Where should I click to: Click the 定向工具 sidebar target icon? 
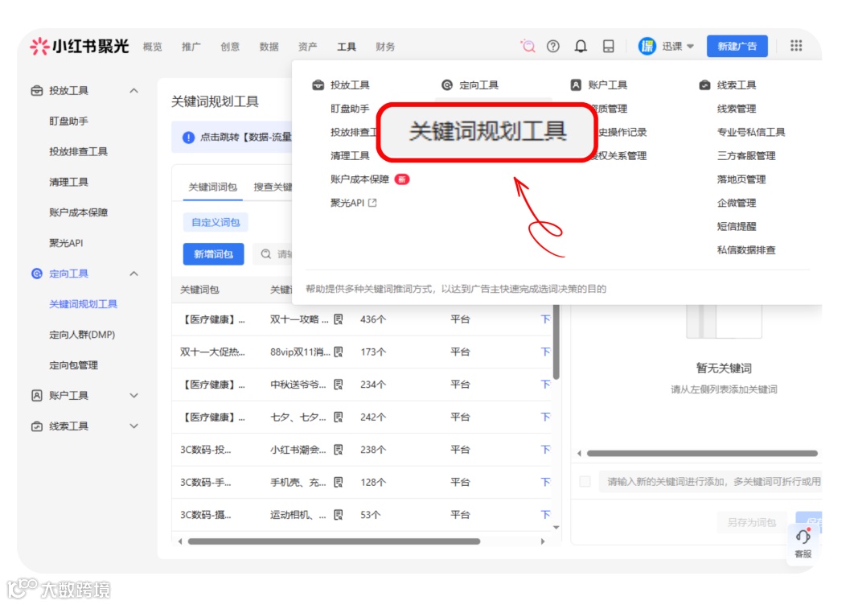pos(37,274)
